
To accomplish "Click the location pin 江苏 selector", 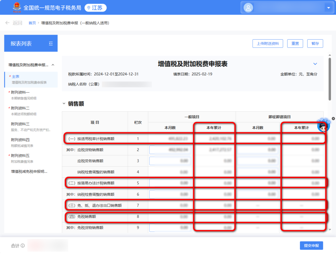I will coord(95,8).
